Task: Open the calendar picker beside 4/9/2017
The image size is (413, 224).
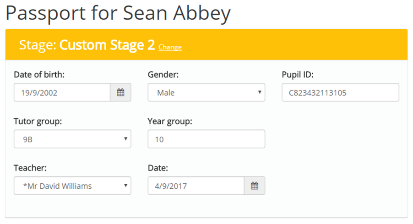Action: pos(255,186)
